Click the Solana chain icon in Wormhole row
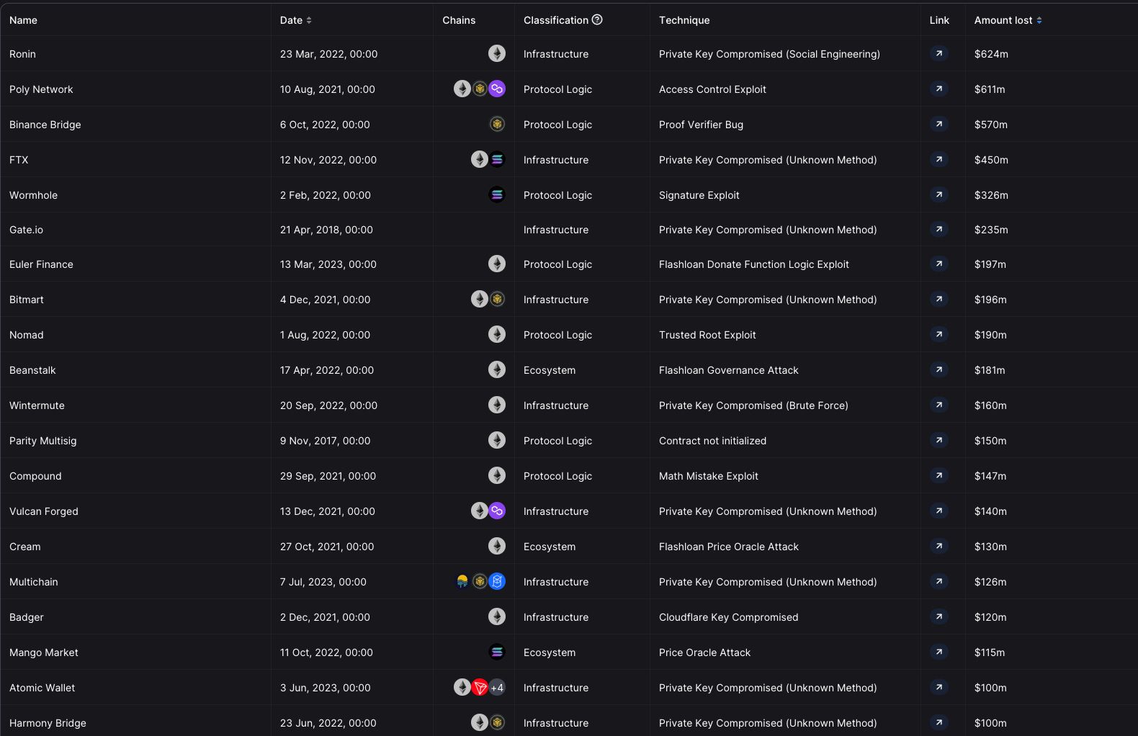1138x736 pixels. click(x=497, y=194)
